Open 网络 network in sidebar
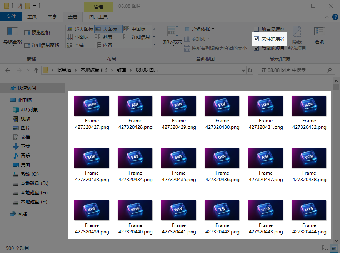The image size is (340, 253). pos(18,214)
